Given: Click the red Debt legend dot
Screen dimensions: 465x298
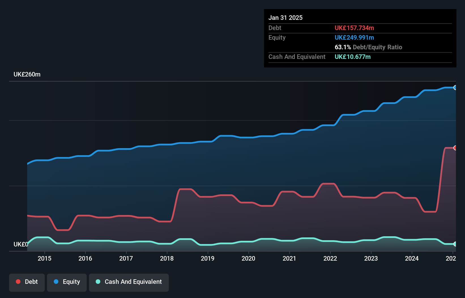Looking at the screenshot, I should [18, 282].
